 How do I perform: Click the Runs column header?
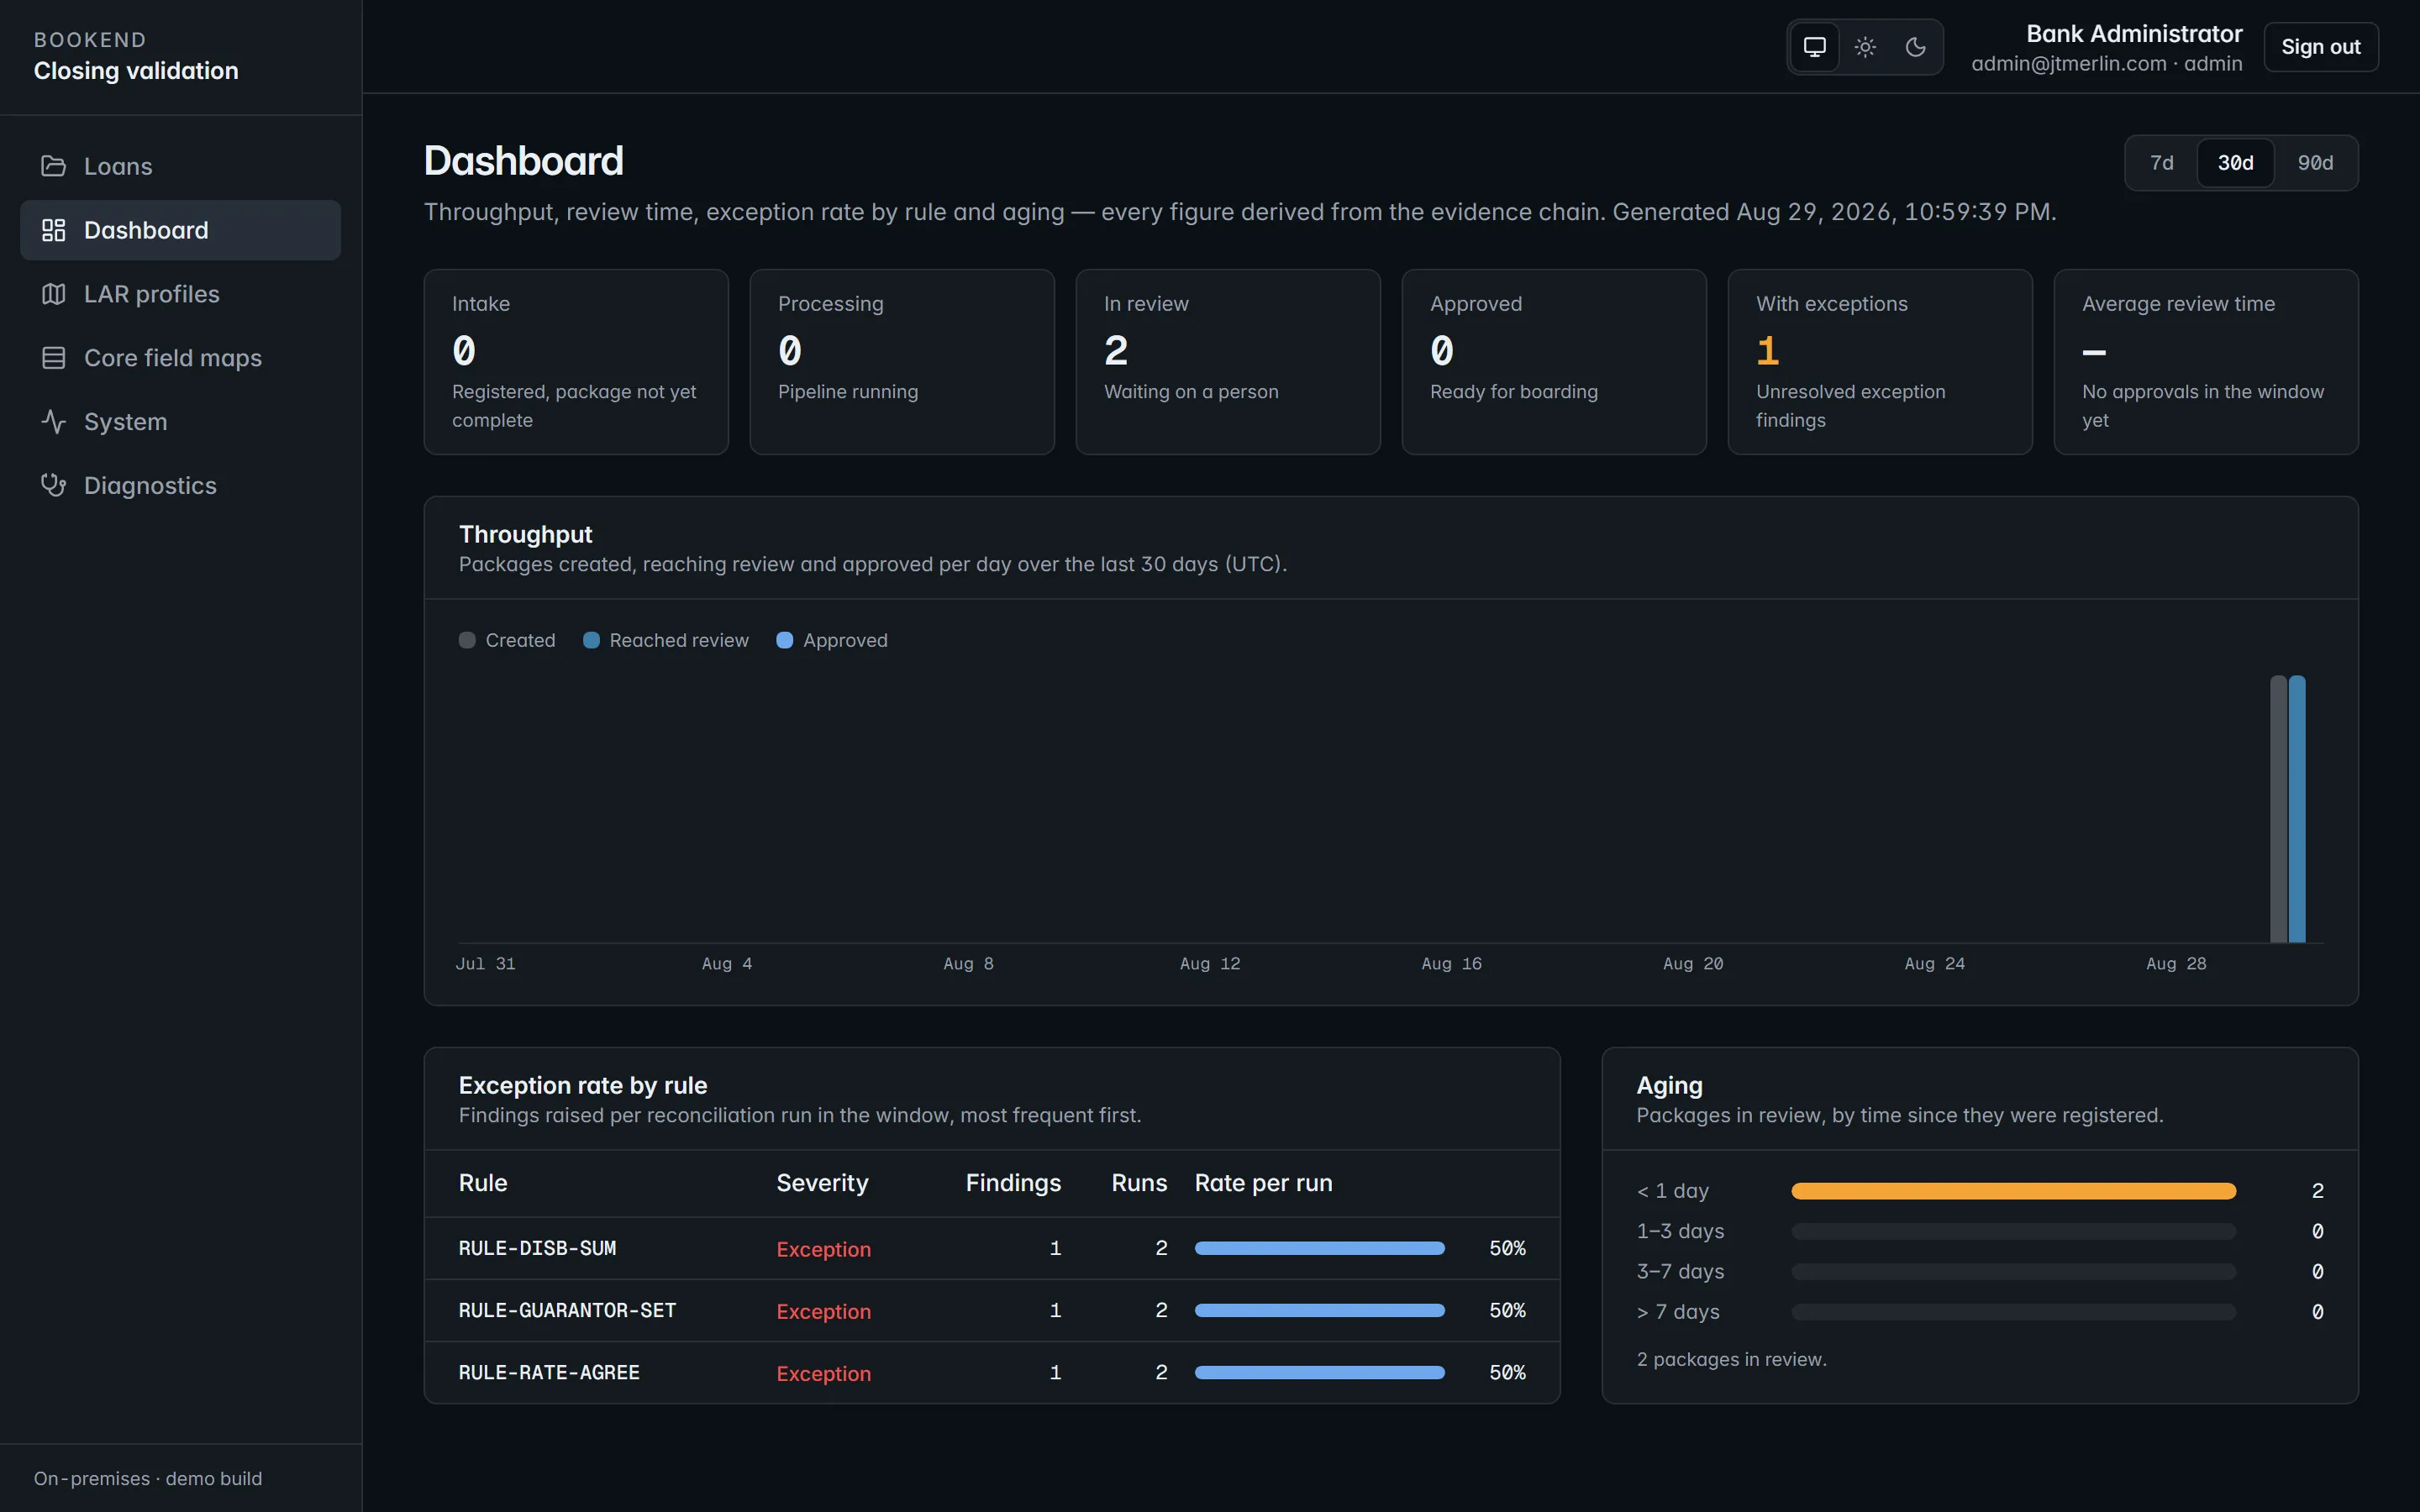pyautogui.click(x=1139, y=1183)
